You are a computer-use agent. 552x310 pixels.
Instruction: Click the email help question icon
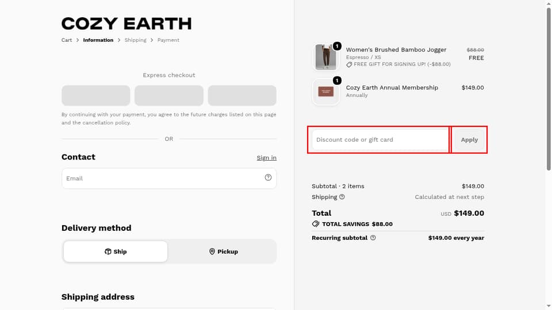point(269,177)
